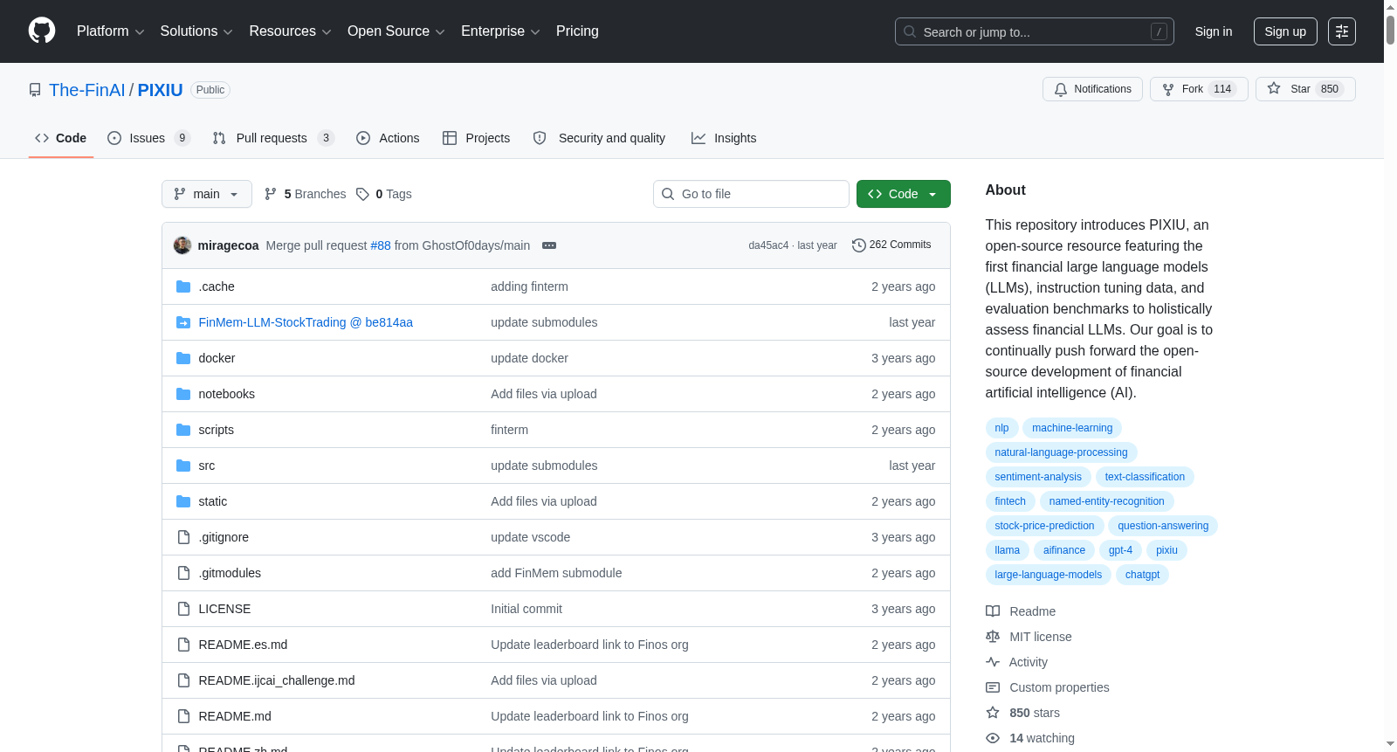Viewport: 1397px width, 752px height.
Task: Click the pulse icon beside Activity
Action: [993, 662]
